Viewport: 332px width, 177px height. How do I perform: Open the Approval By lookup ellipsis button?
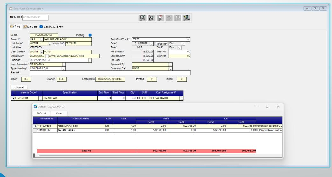pos(171,64)
